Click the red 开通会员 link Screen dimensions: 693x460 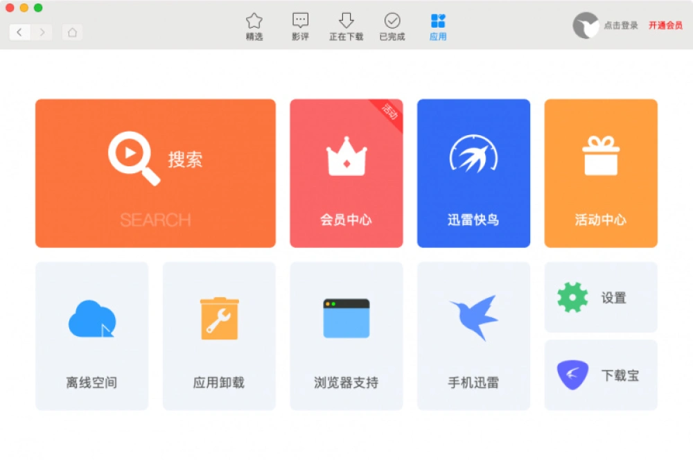point(665,26)
